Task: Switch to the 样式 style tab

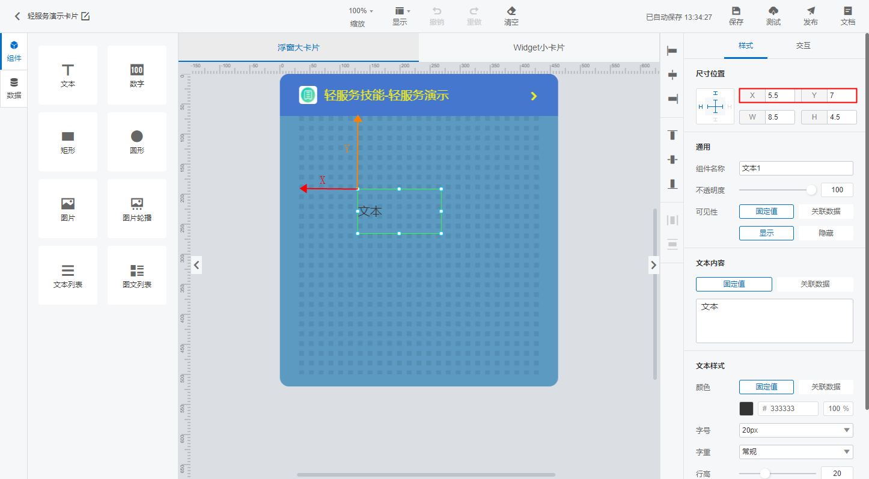Action: tap(746, 46)
